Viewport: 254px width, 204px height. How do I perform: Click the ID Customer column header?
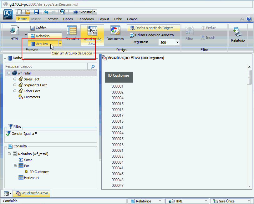[x=119, y=77]
